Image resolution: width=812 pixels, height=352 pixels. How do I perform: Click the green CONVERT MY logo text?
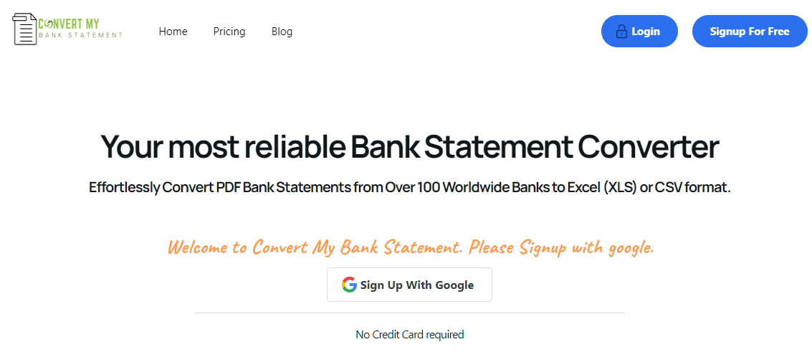pyautogui.click(x=69, y=23)
